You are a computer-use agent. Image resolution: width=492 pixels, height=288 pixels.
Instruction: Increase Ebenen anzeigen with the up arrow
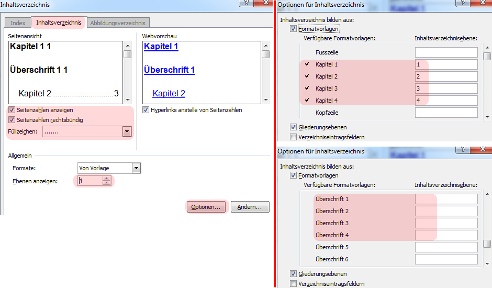tap(107, 179)
